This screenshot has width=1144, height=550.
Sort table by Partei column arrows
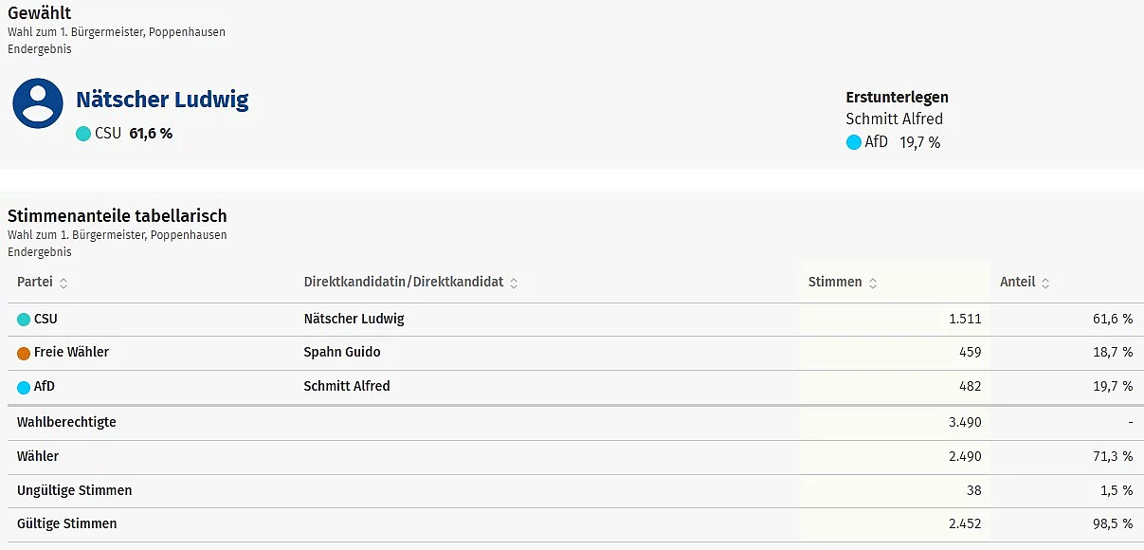coord(64,283)
